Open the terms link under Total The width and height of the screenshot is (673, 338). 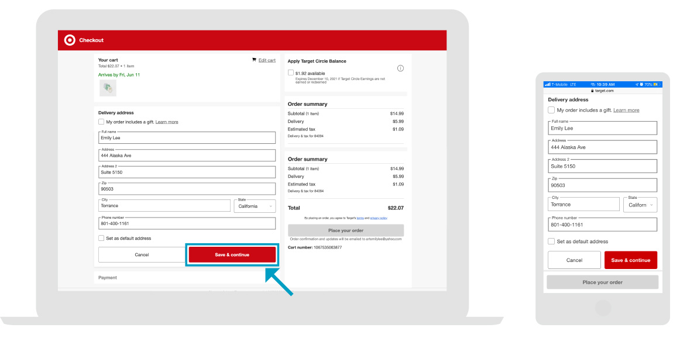[x=360, y=218]
